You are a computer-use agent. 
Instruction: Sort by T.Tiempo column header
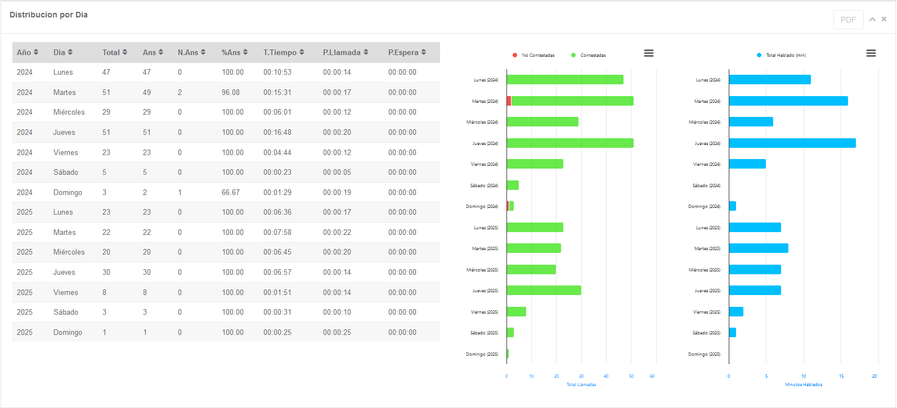[x=283, y=52]
